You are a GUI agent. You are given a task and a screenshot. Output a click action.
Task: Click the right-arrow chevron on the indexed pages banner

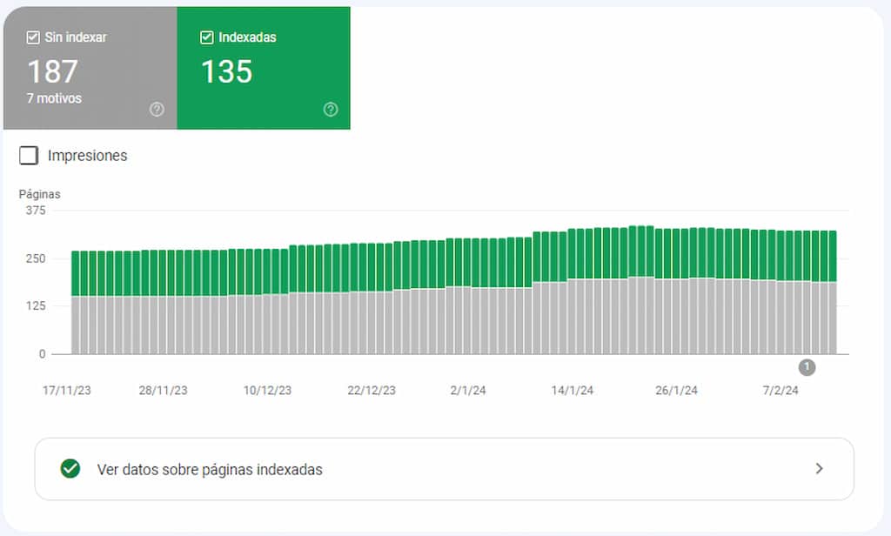[x=819, y=468]
